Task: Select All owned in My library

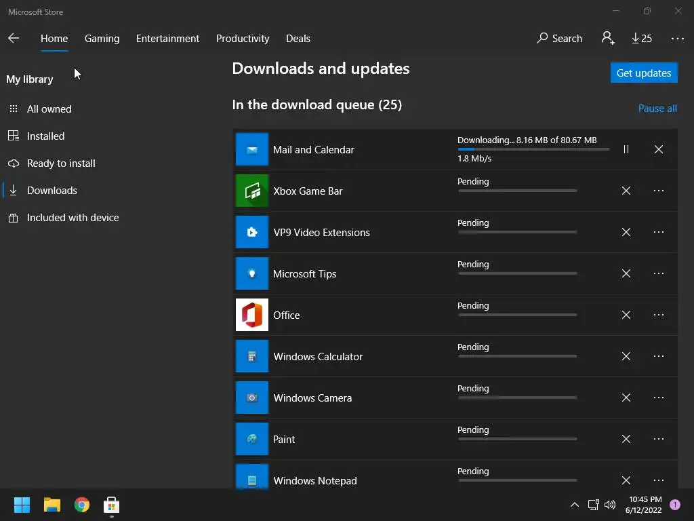Action: tap(49, 109)
